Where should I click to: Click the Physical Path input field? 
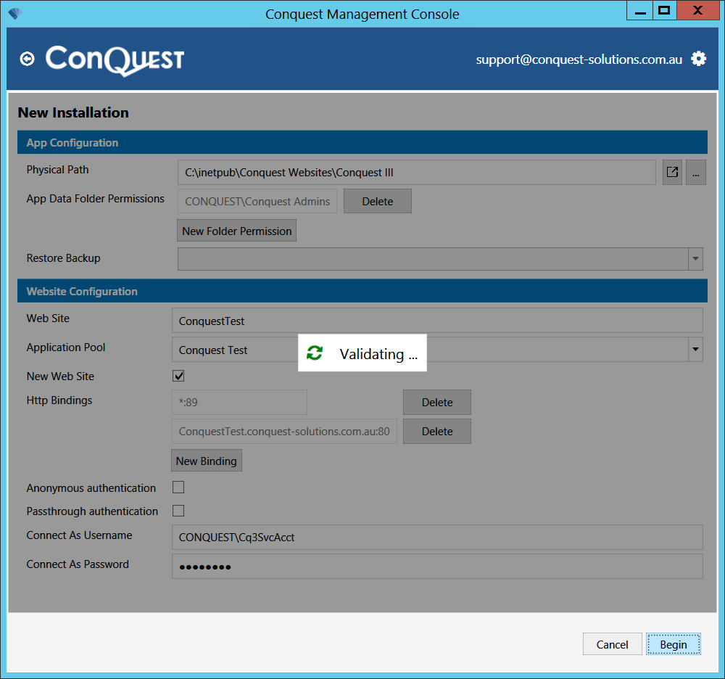click(x=417, y=173)
